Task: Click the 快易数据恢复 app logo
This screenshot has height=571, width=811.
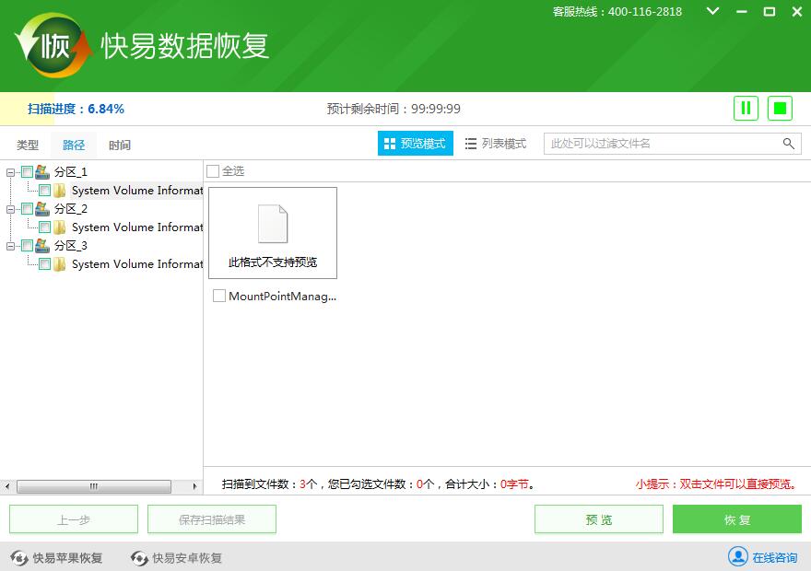Action: point(51,44)
